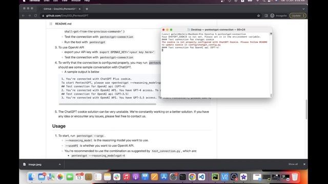The height and width of the screenshot is (184, 328).
Task: Click 'pentestgpt --reasoning_model=gpt-4' bullet text
Action: coord(98,155)
